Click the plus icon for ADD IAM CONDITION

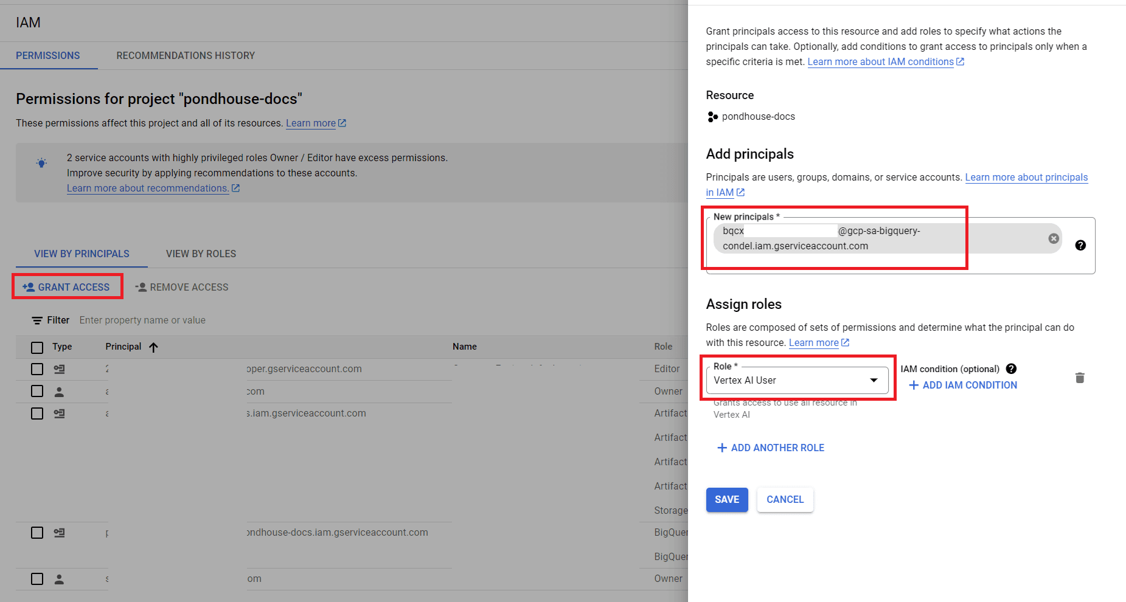(x=914, y=385)
